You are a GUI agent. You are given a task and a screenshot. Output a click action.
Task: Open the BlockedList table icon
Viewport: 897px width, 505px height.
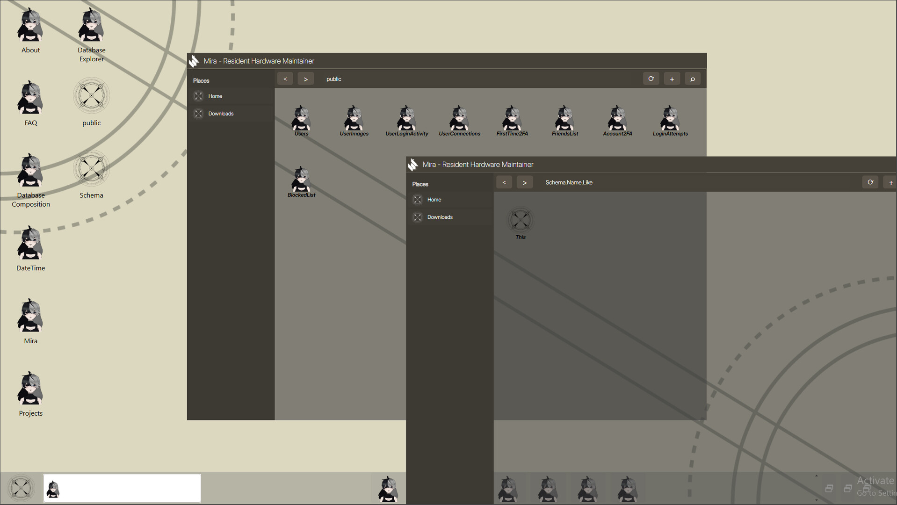[301, 180]
